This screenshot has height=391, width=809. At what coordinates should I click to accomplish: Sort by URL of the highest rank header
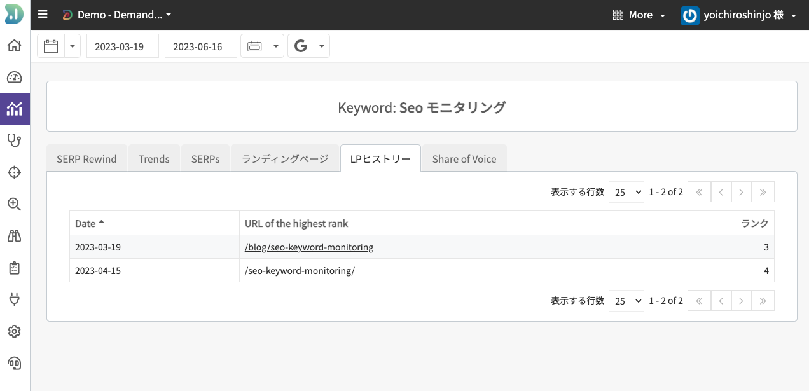[x=448, y=223]
